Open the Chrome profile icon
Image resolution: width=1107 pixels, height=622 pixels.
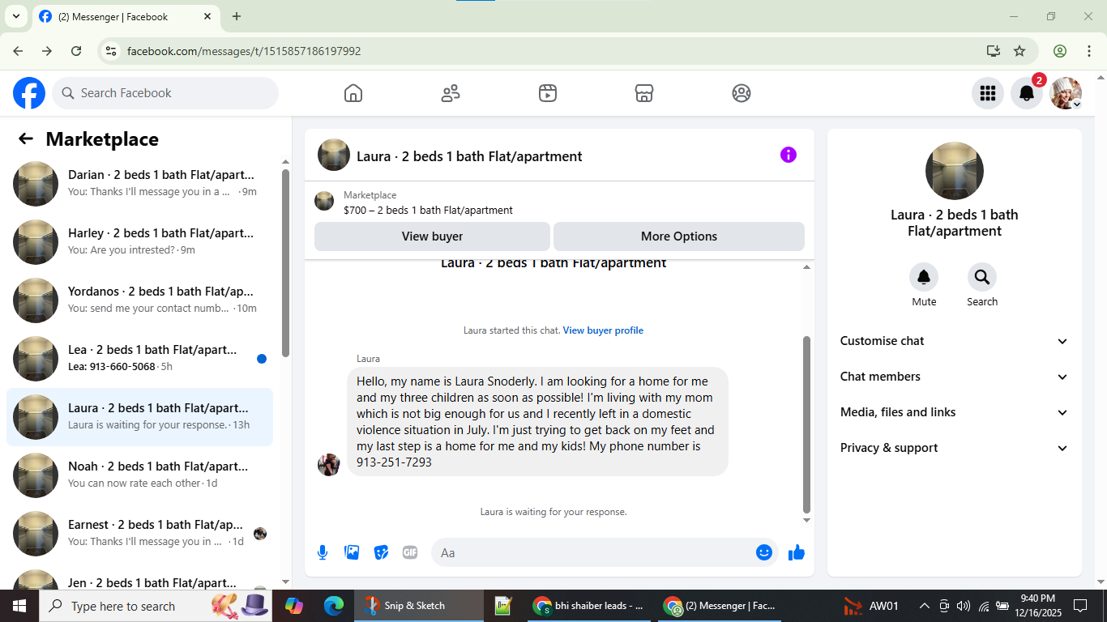pos(1060,51)
